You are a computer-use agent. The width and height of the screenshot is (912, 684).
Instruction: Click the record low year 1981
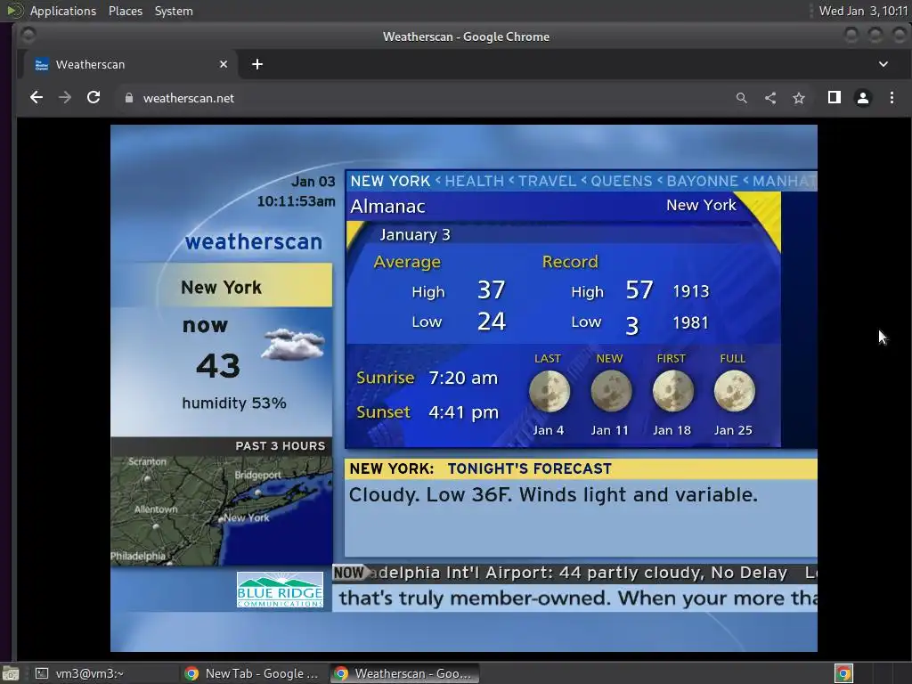(x=690, y=322)
